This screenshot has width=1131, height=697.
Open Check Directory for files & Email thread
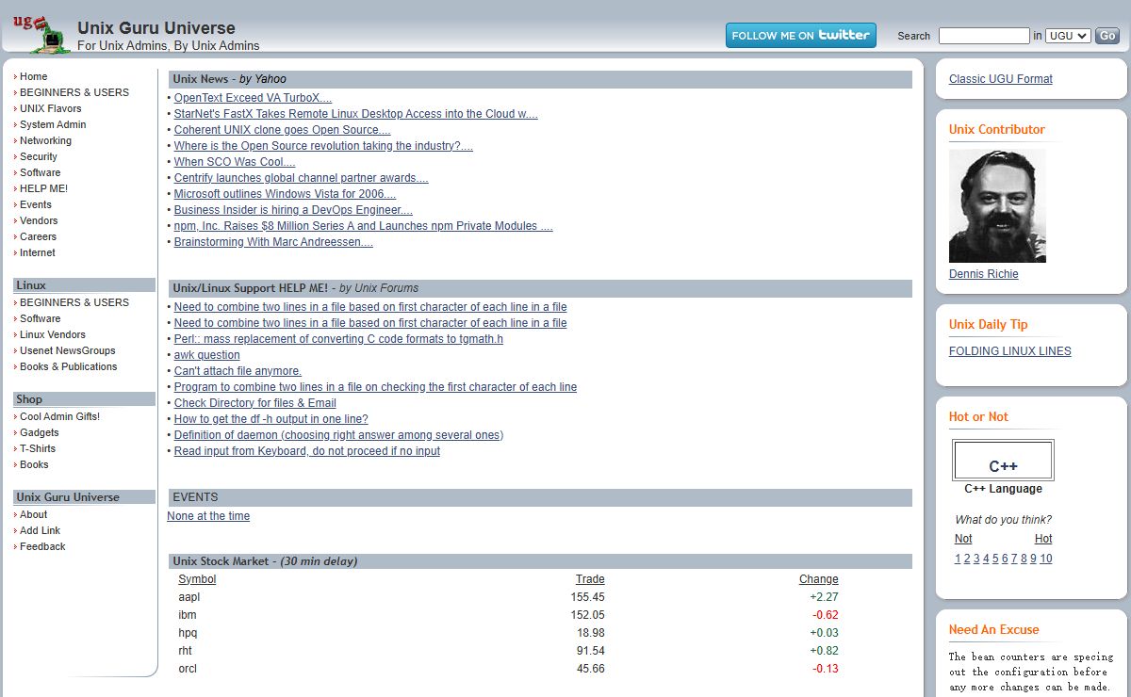pos(254,403)
